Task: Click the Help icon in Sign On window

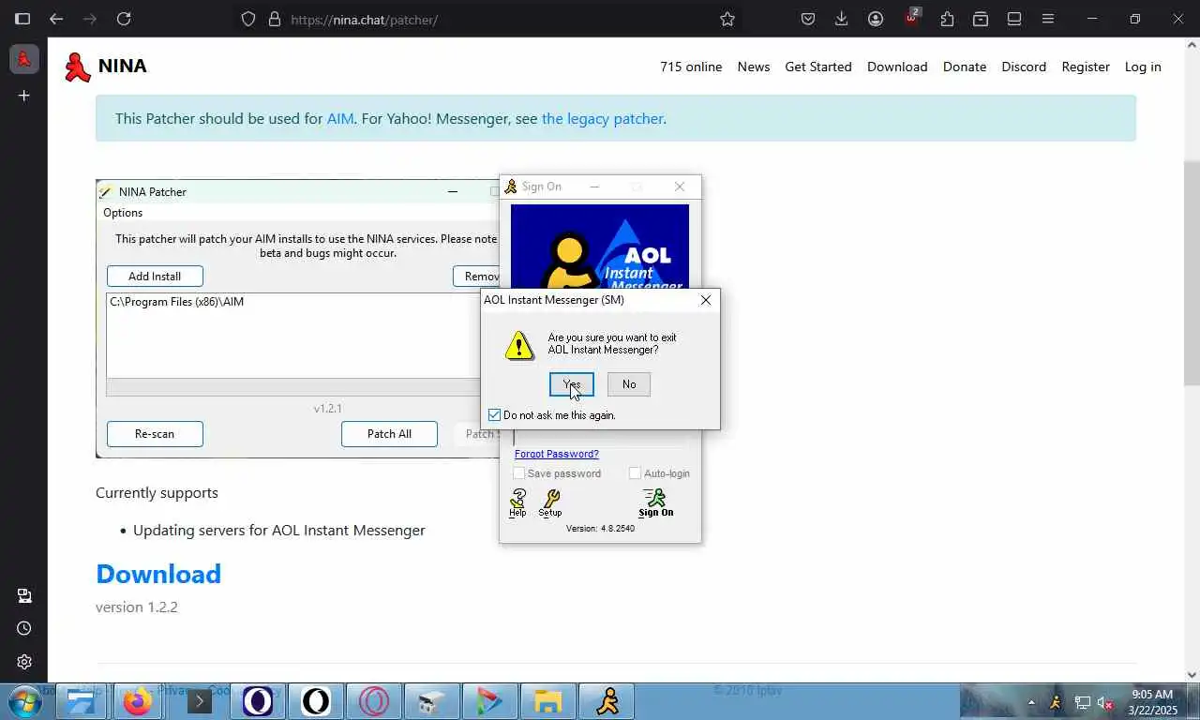Action: pyautogui.click(x=517, y=502)
